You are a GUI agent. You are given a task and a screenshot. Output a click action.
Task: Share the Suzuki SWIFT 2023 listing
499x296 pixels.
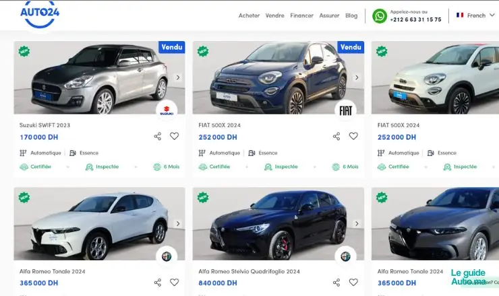158,137
